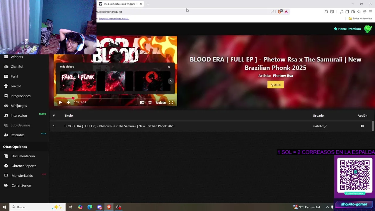Open Brave Rewards triangle icon
This screenshot has height=211, width=375.
tap(286, 12)
